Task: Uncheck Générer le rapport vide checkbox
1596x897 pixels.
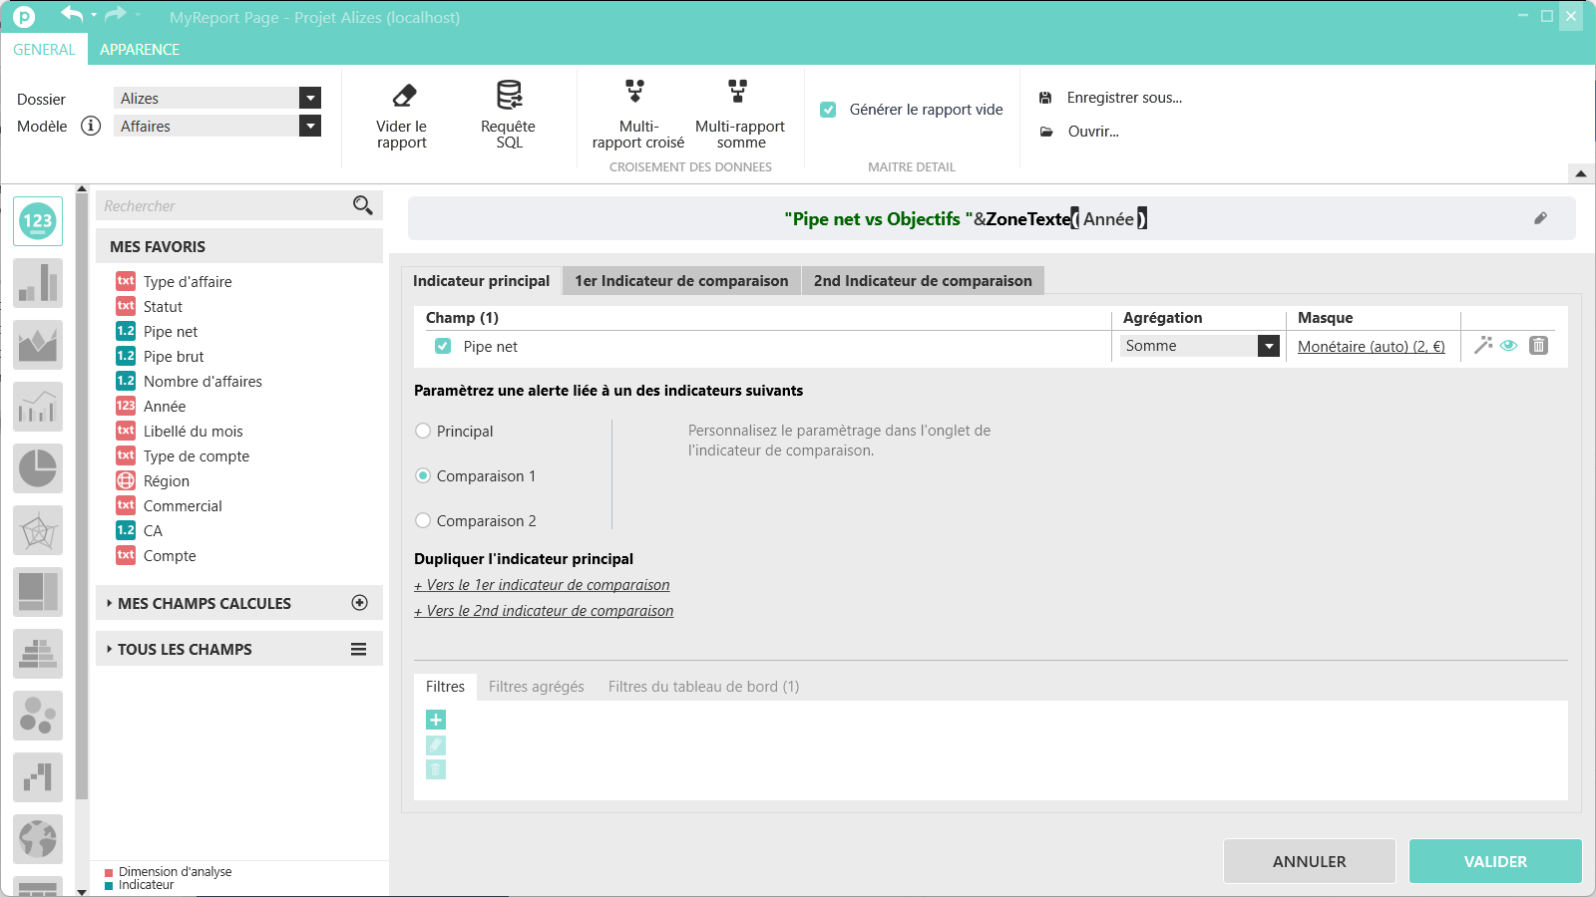Action: click(x=828, y=110)
